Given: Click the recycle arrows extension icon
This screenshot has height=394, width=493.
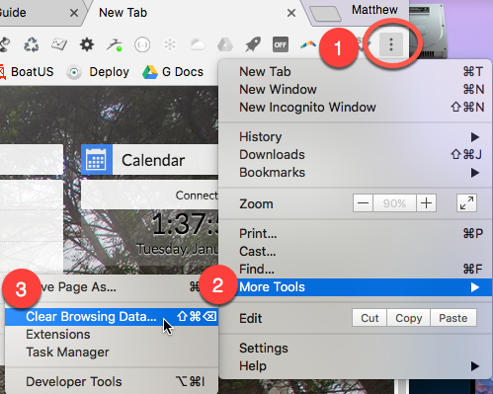Looking at the screenshot, I should (32, 44).
